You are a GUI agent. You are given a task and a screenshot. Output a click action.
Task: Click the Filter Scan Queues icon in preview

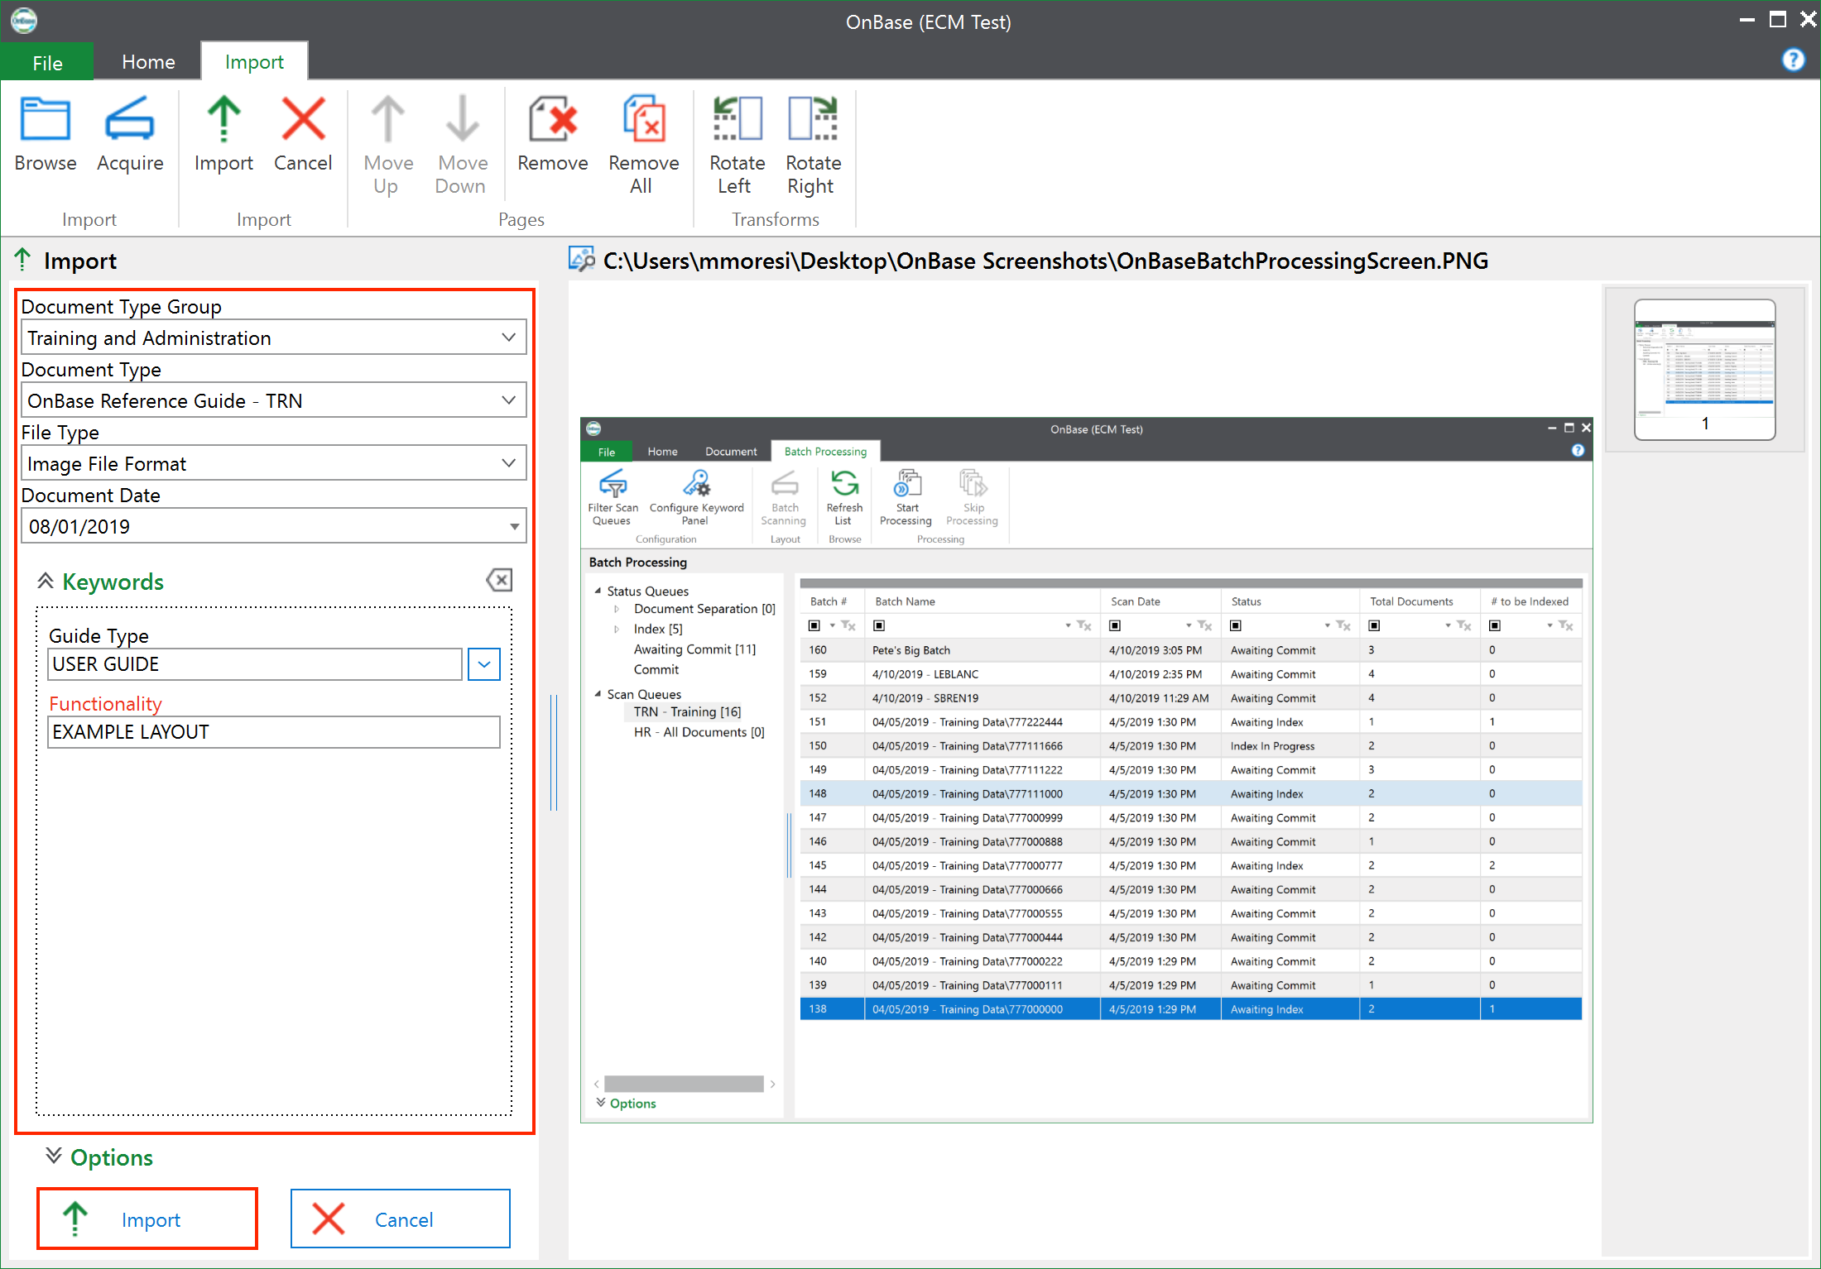613,483
